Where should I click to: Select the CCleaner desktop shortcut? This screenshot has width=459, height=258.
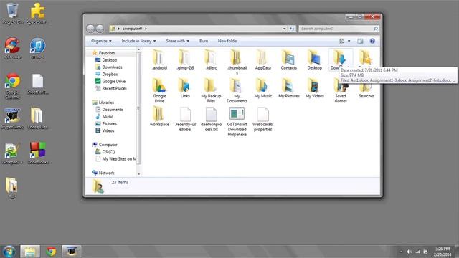tap(12, 48)
